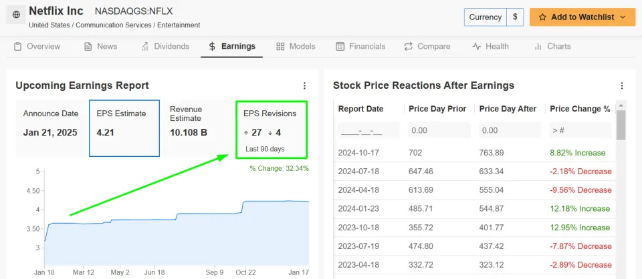Focus the Report Date filter field

tap(368, 130)
